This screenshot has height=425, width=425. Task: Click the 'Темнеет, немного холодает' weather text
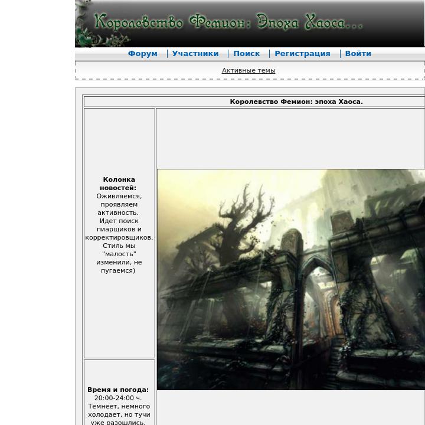tap(119, 410)
